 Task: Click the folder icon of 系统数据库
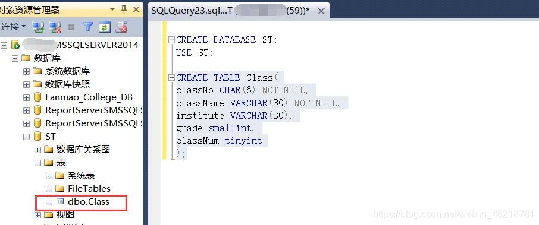point(37,71)
